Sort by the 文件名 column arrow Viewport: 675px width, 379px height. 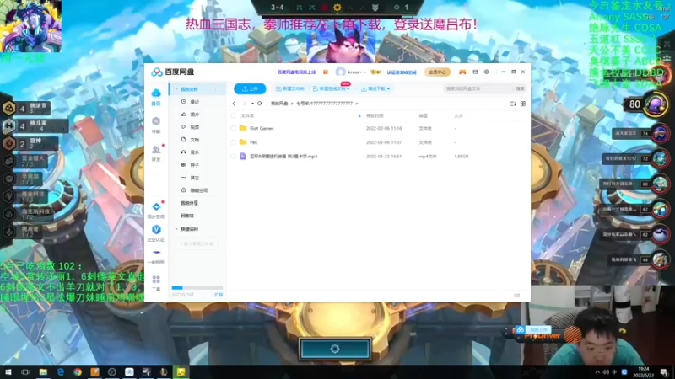[359, 115]
